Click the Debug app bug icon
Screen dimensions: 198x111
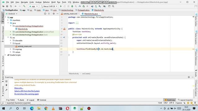click(72, 6)
